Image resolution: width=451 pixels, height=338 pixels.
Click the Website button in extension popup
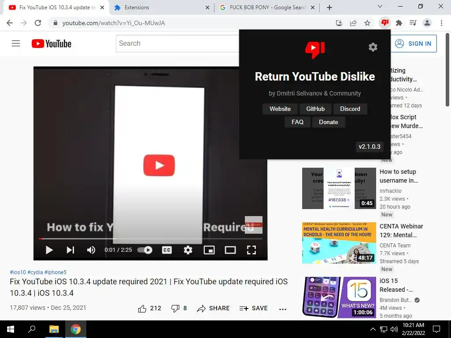pos(280,109)
